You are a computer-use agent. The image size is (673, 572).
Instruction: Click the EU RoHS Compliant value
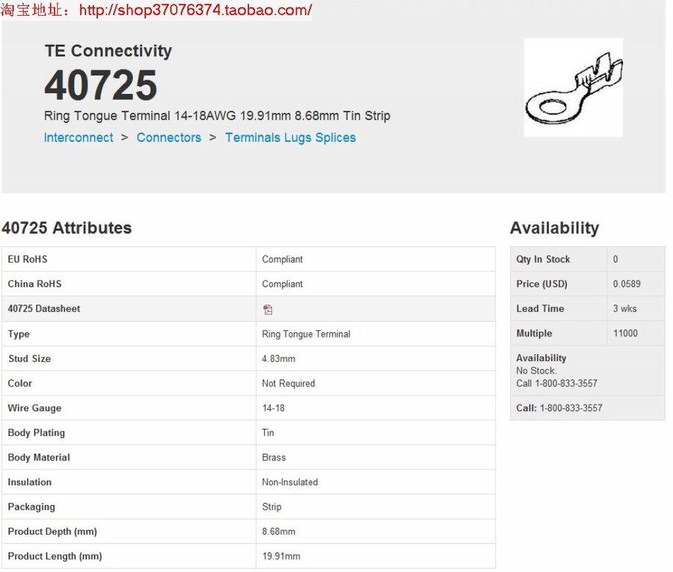coord(282,259)
